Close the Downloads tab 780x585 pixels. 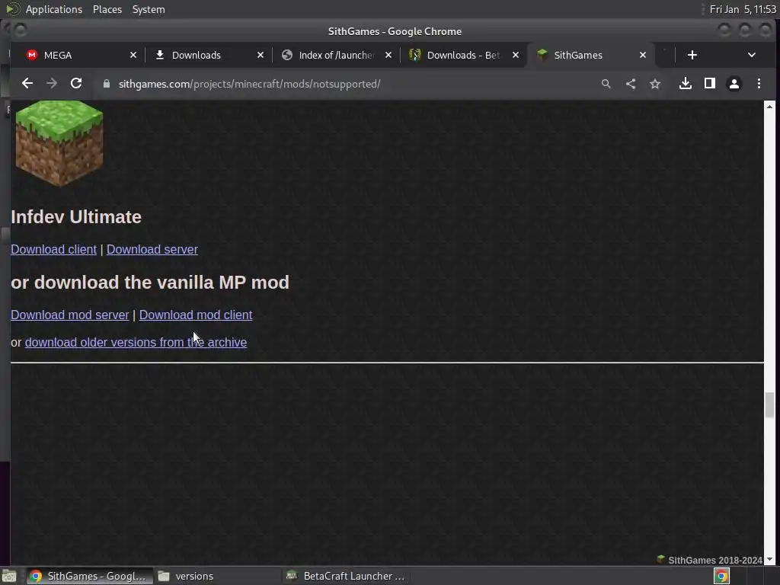[261, 55]
